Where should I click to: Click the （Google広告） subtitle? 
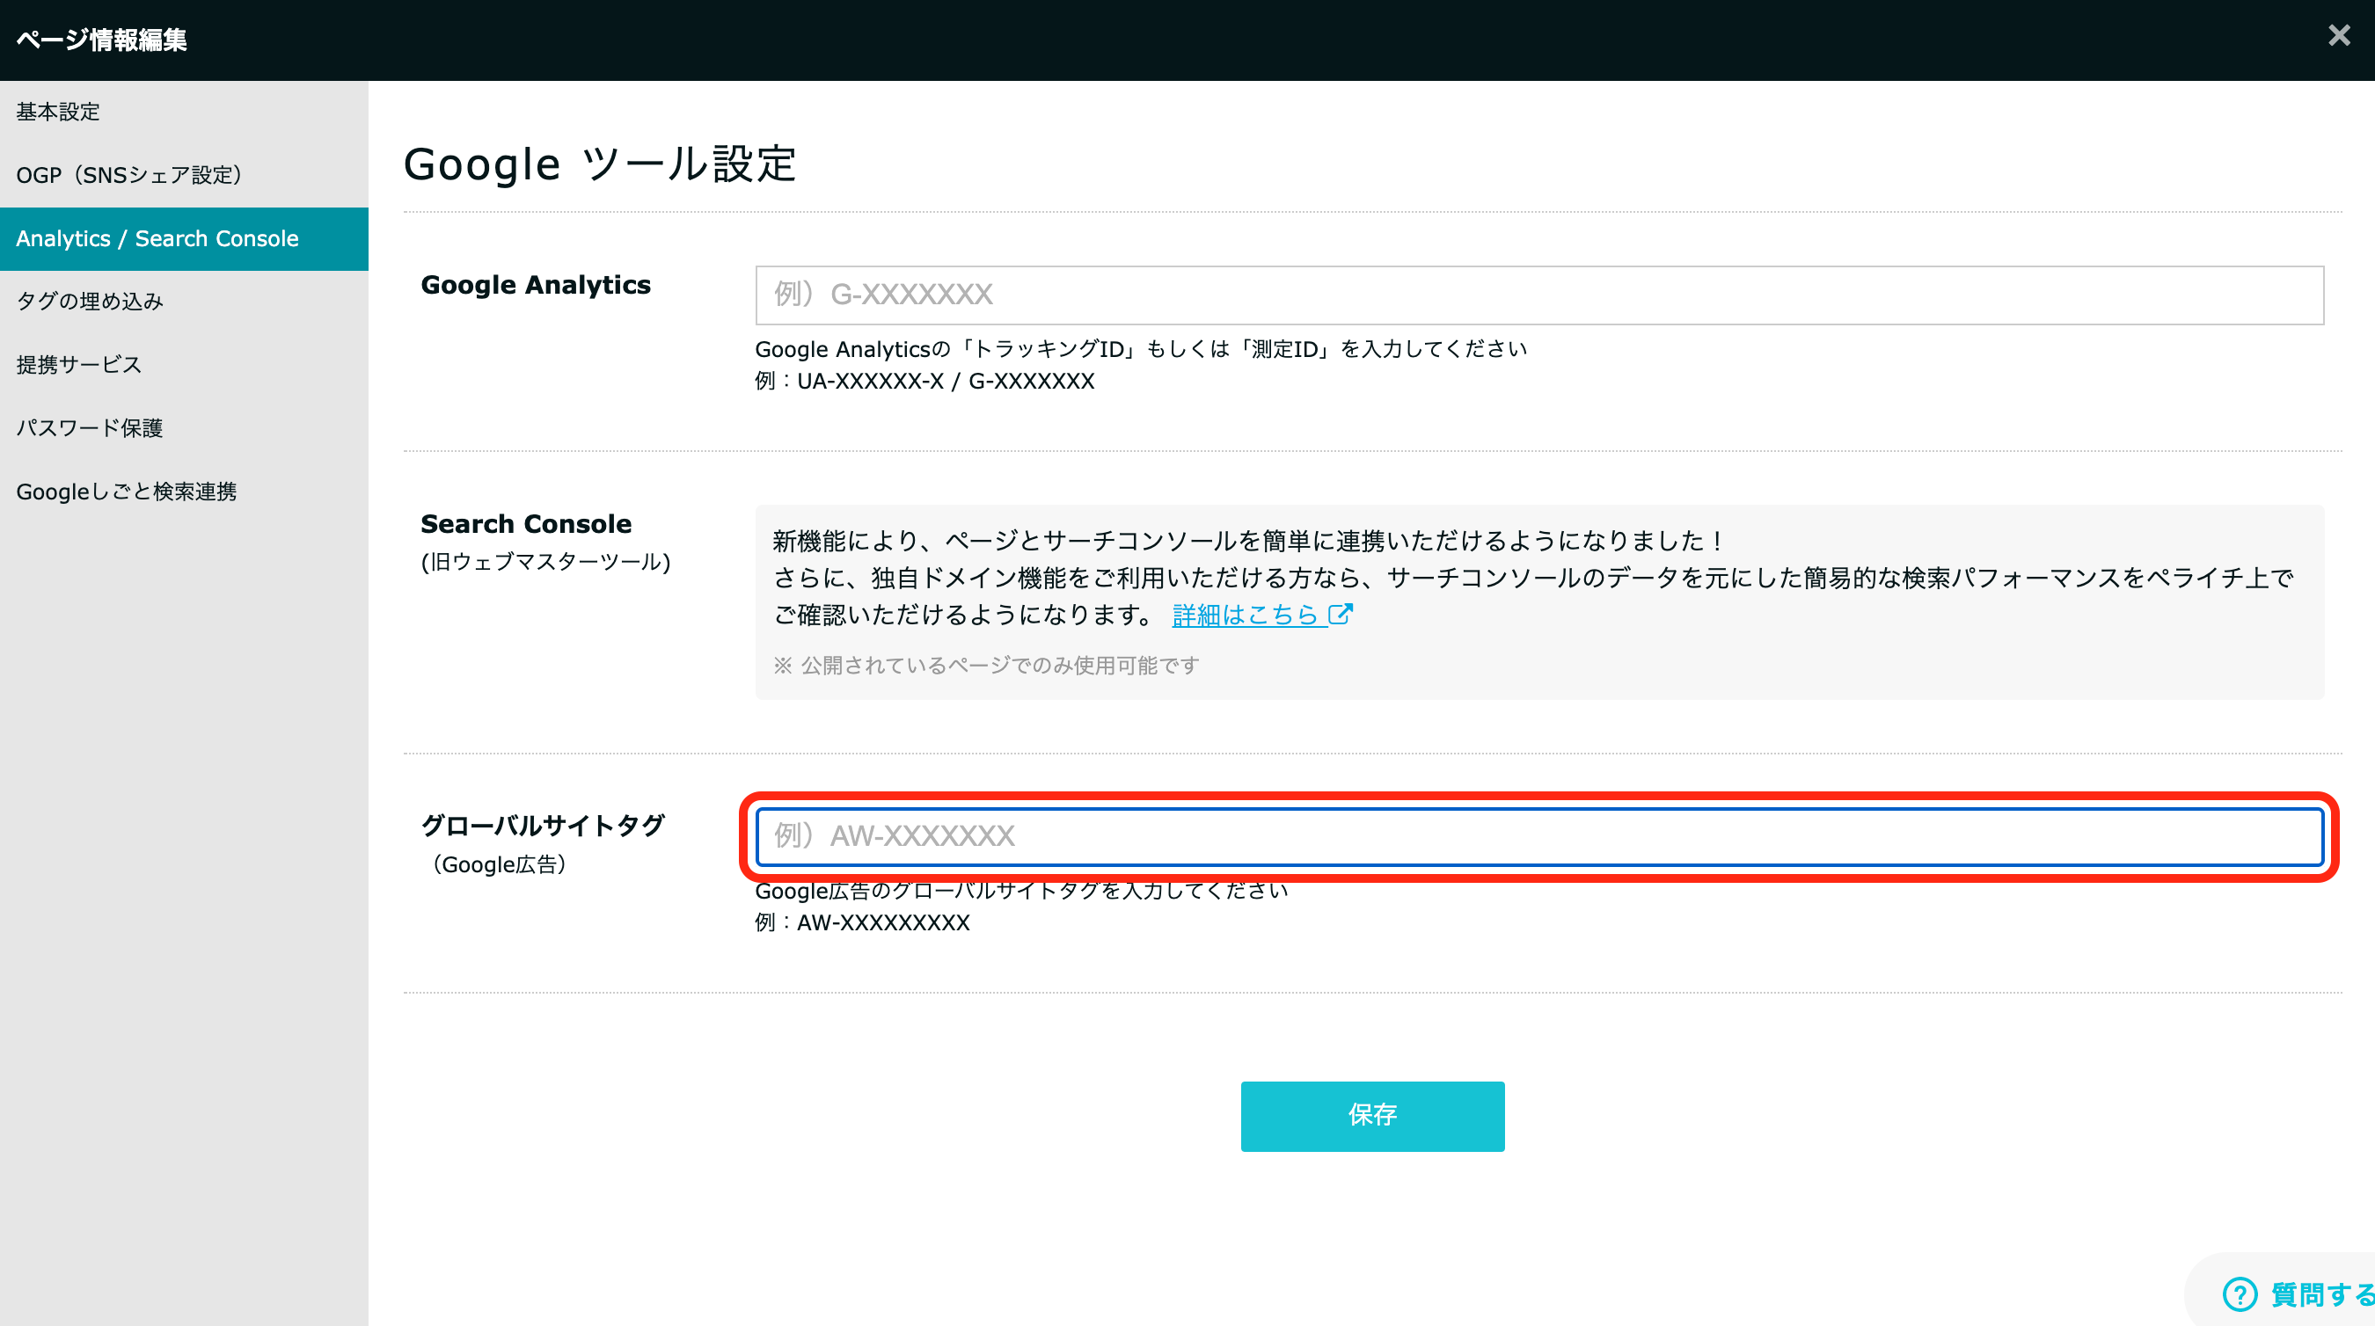499,865
